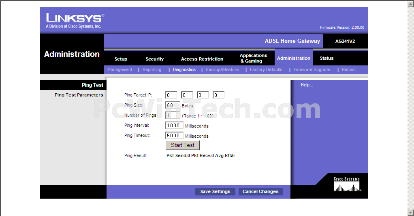The height and width of the screenshot is (216, 414).
Task: Click the 'ADSL Home Gateway' title
Action: click(x=292, y=41)
